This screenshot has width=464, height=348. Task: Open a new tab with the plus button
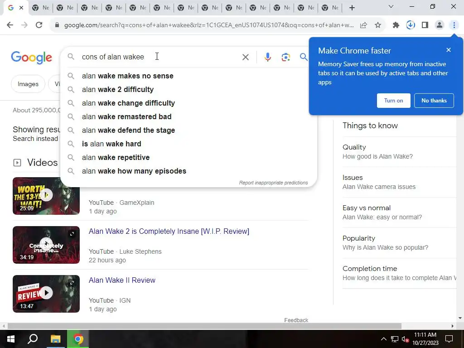[x=352, y=8]
